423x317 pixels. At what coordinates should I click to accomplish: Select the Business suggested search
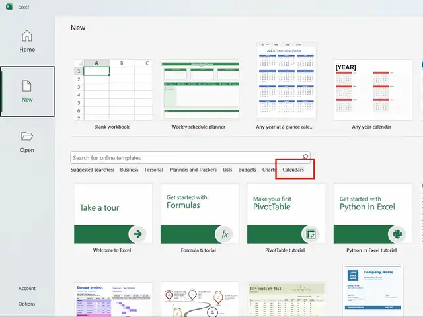[129, 170]
